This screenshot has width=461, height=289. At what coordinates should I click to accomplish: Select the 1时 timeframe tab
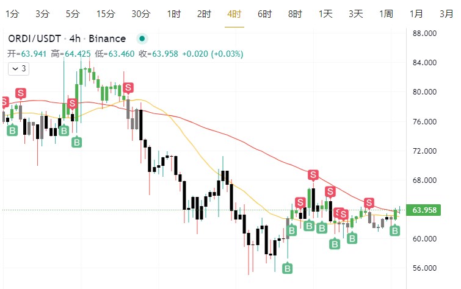[173, 13]
